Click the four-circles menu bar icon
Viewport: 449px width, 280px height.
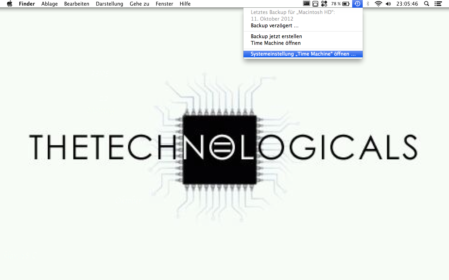click(324, 4)
